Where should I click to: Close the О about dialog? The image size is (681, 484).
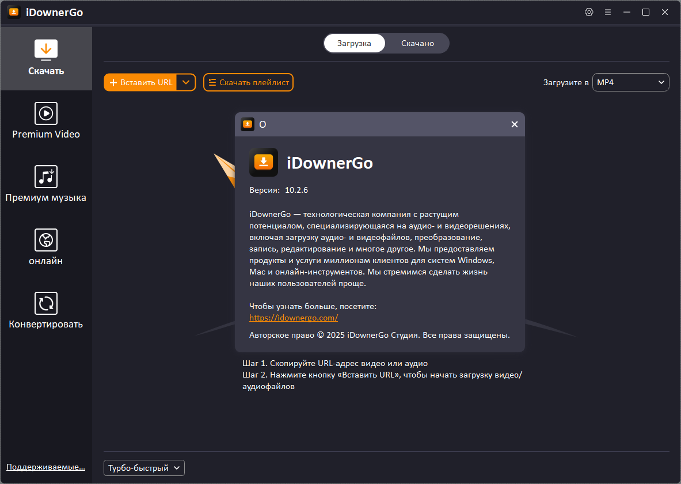(x=515, y=124)
